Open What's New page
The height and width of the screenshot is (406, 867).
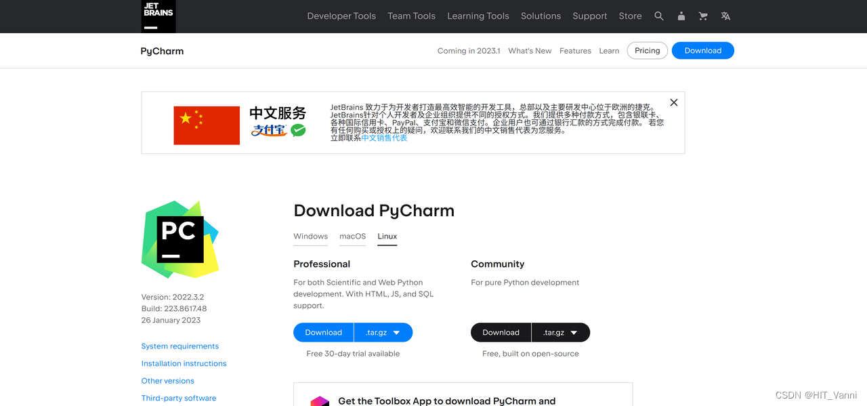530,51
